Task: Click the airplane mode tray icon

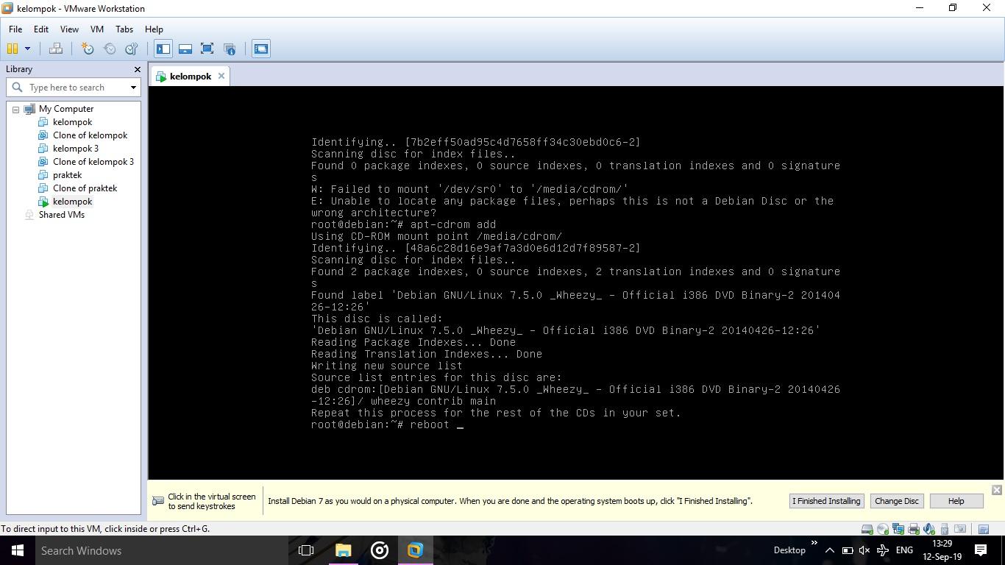Action: 882,550
